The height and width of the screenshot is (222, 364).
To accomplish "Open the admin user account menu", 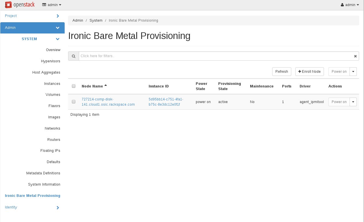I will 349,5.
